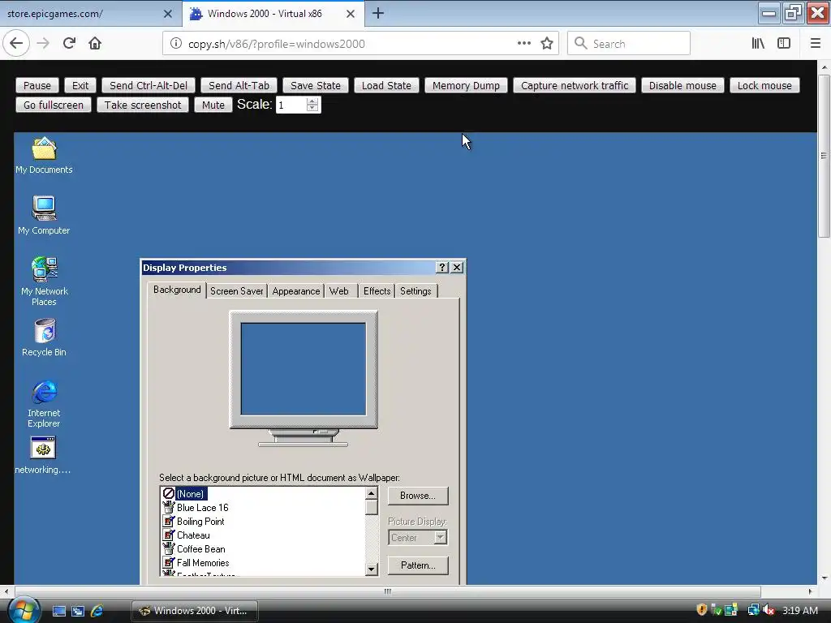Close the store.epicgames.com tab

pyautogui.click(x=167, y=14)
